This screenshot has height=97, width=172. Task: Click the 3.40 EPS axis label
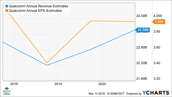(x=157, y=63)
